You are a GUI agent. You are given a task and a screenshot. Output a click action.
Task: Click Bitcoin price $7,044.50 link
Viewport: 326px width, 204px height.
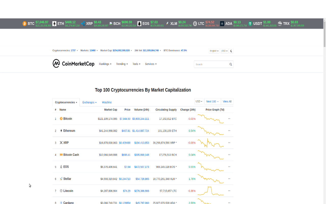click(125, 119)
